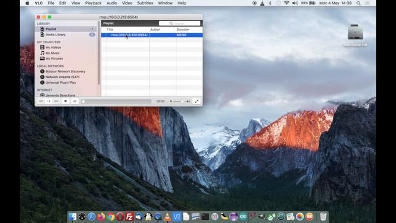Open the Trash in the dock
The height and width of the screenshot is (223, 396).
(323, 217)
